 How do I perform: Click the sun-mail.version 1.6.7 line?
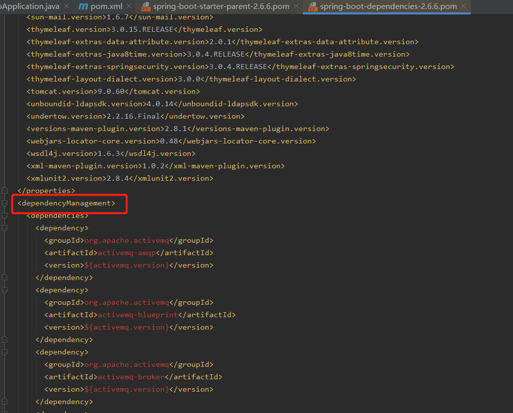click(120, 17)
